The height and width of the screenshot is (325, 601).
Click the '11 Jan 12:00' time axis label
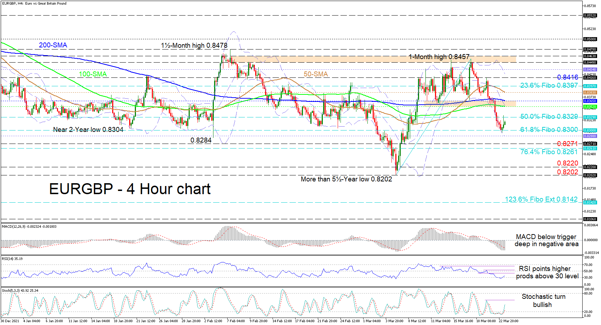pos(78,321)
